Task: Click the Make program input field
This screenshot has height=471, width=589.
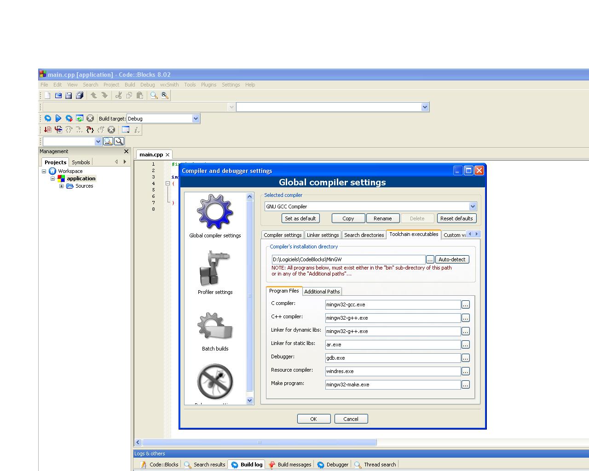Action: pyautogui.click(x=393, y=385)
